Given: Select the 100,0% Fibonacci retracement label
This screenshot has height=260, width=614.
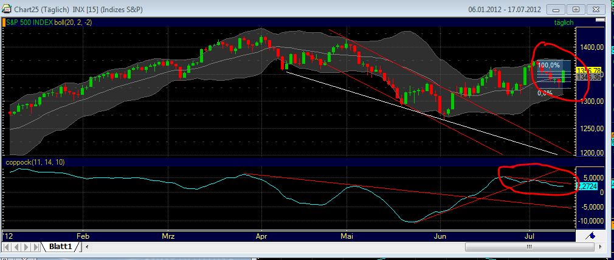Looking at the screenshot, I should coord(548,65).
